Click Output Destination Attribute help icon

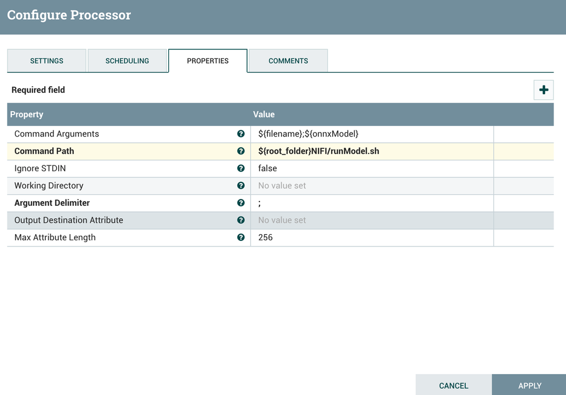pyautogui.click(x=241, y=220)
